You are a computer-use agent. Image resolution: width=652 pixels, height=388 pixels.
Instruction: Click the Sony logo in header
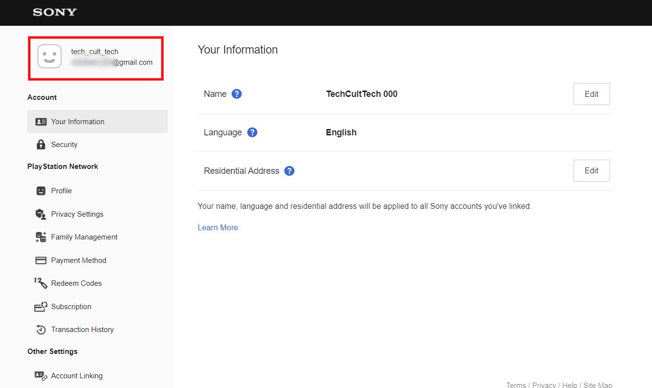click(x=55, y=12)
